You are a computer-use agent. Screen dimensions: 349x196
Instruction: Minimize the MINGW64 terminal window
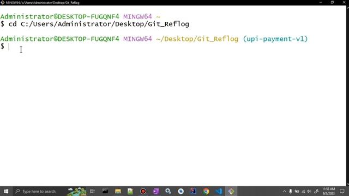(x=321, y=2)
